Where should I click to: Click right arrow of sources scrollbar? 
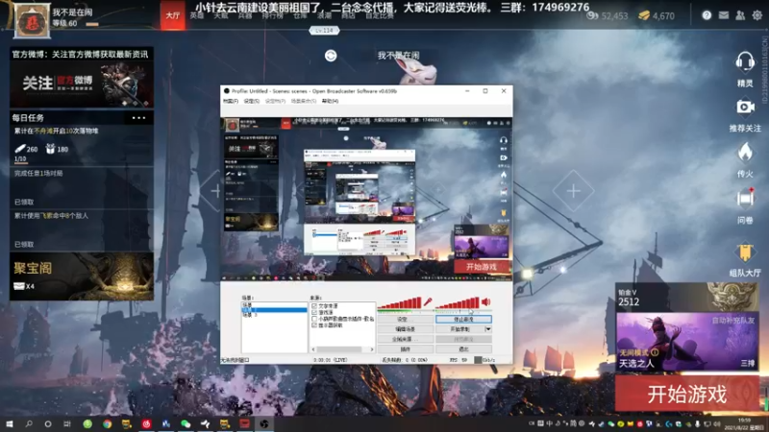point(372,349)
